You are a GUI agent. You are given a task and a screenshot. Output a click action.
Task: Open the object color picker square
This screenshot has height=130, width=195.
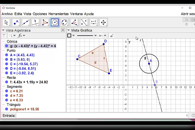(x=69, y=35)
